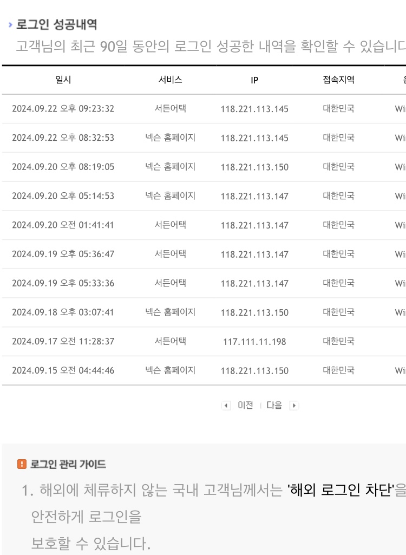The image size is (406, 555).
Task: Select the IP column header
Action: click(254, 80)
